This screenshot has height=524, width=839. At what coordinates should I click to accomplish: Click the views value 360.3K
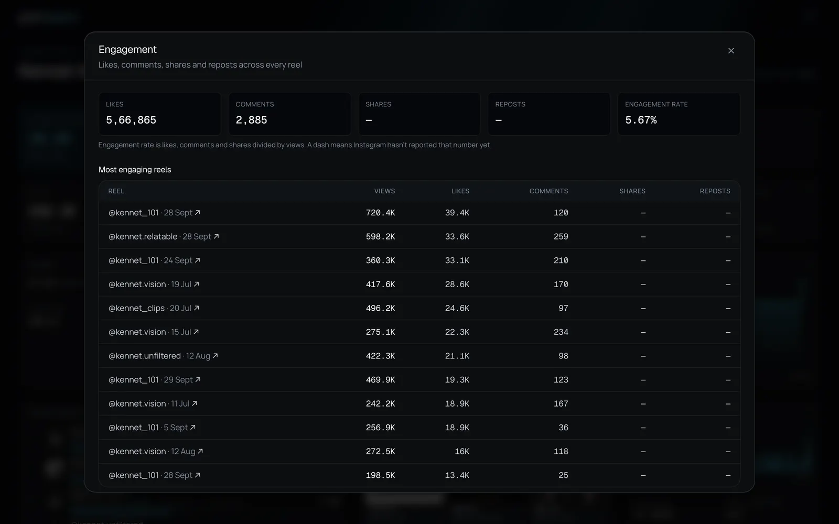[380, 260]
